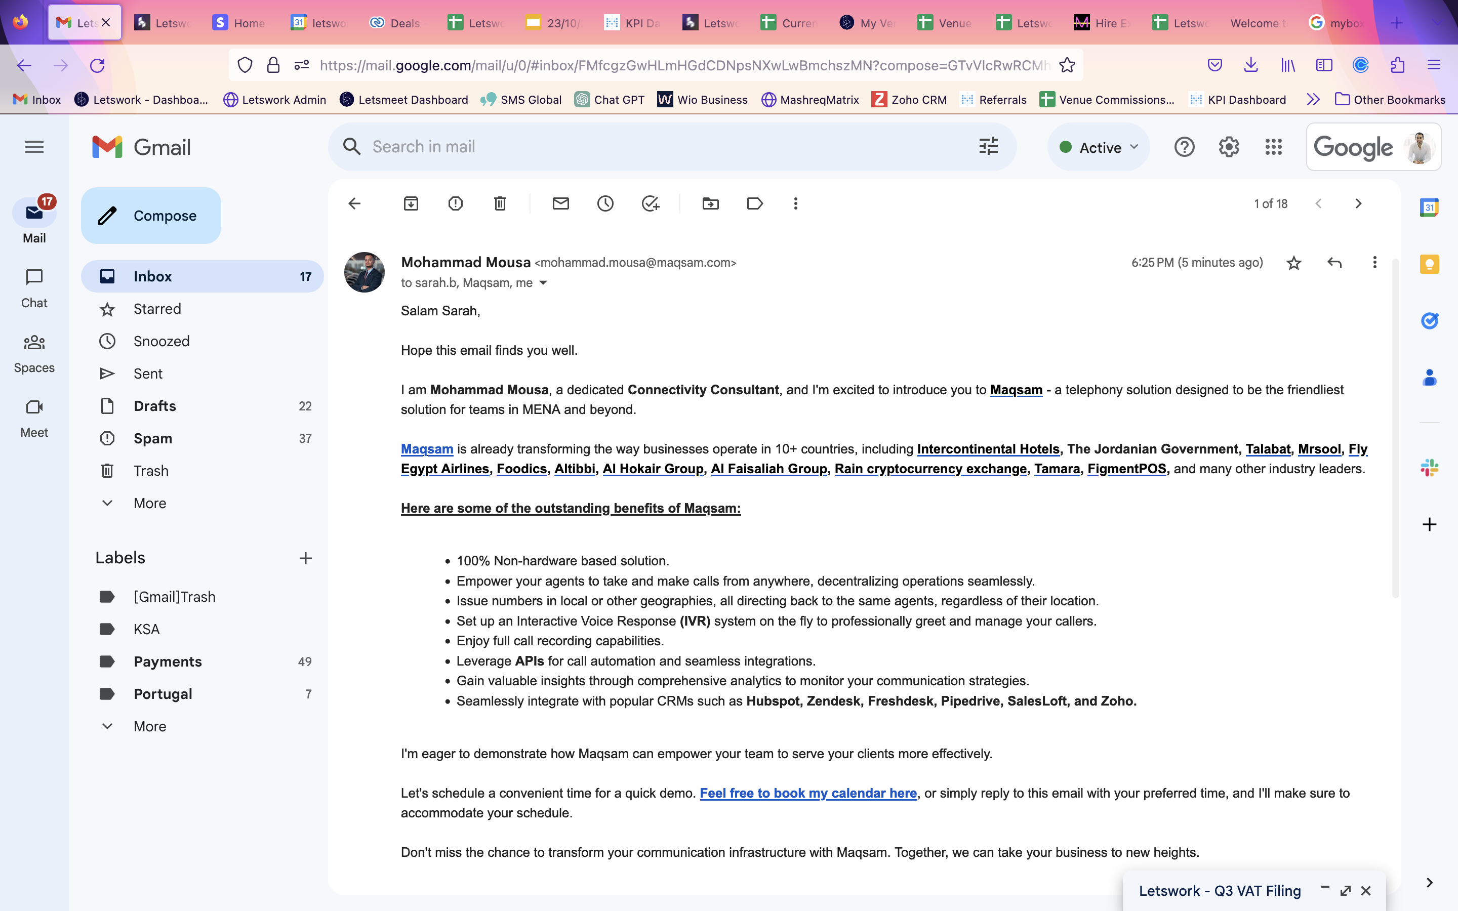Open Google Keep side panel

point(1430,264)
